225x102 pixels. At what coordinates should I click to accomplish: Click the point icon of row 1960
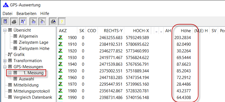(x=61, y=78)
